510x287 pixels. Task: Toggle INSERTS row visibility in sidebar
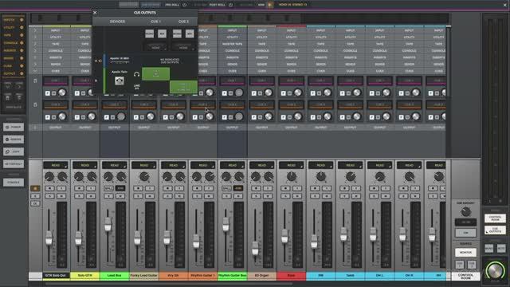22,50
